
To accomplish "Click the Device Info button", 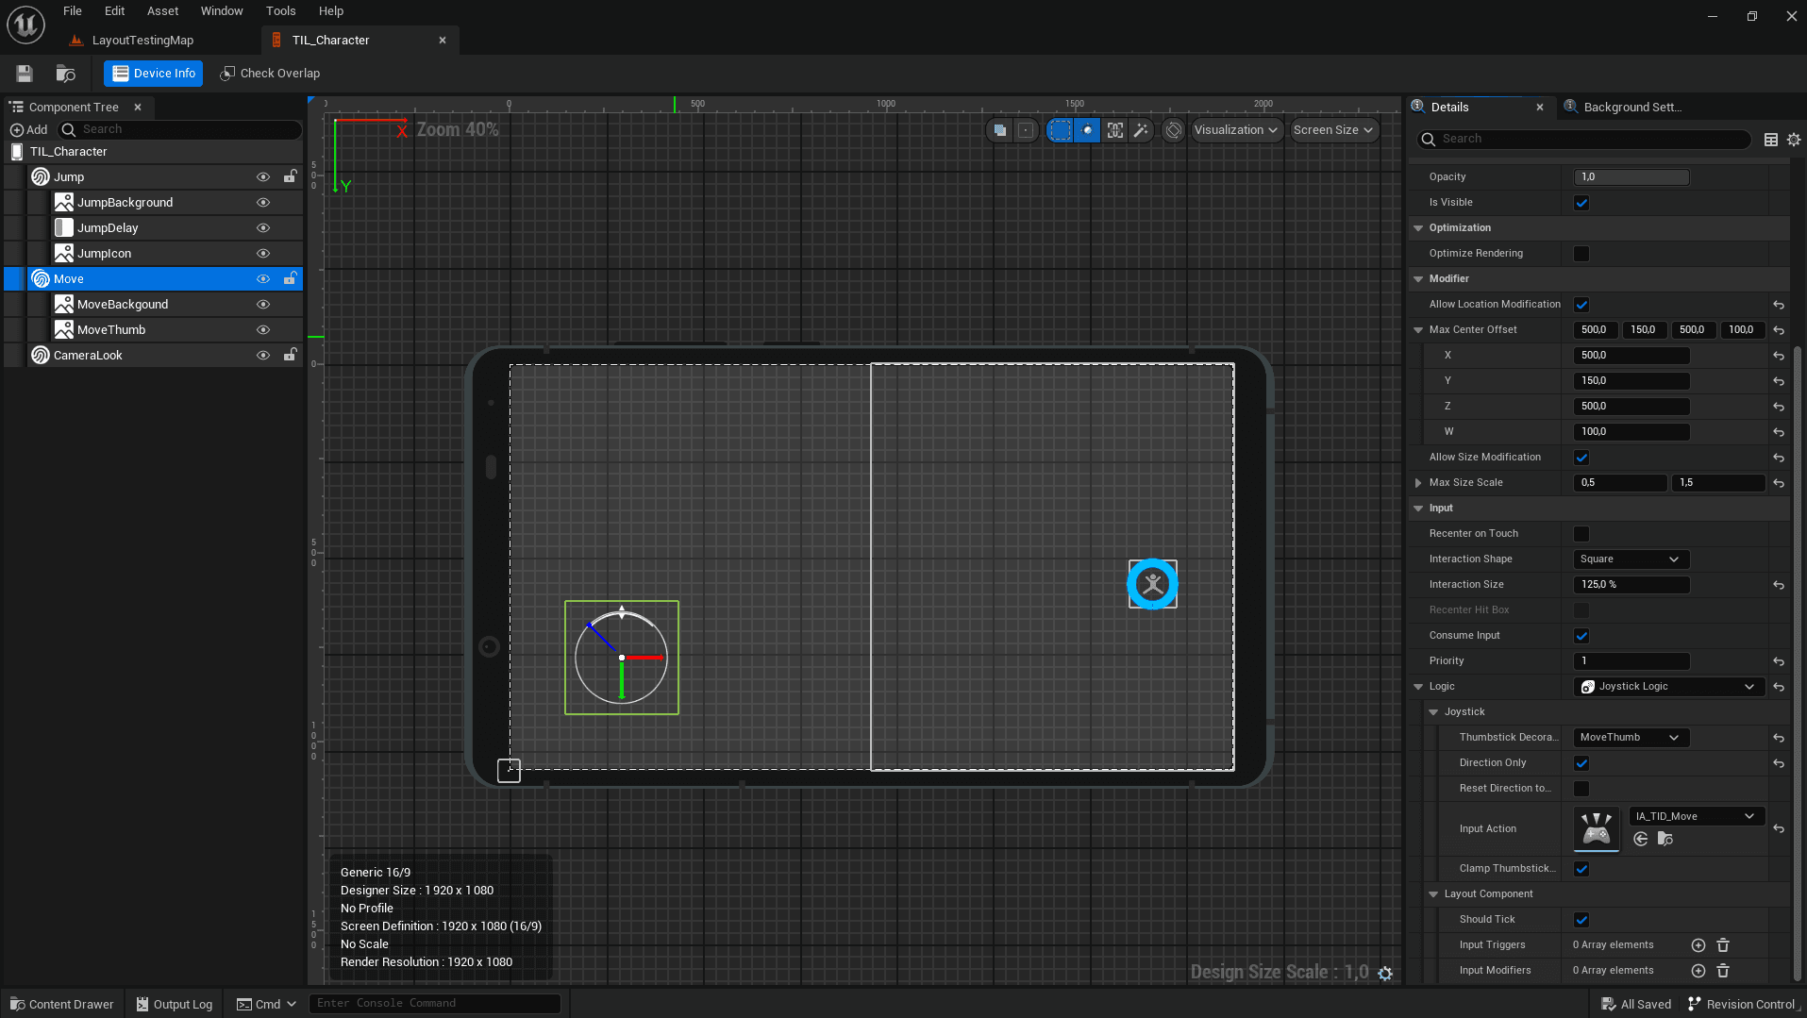I will click(153, 74).
